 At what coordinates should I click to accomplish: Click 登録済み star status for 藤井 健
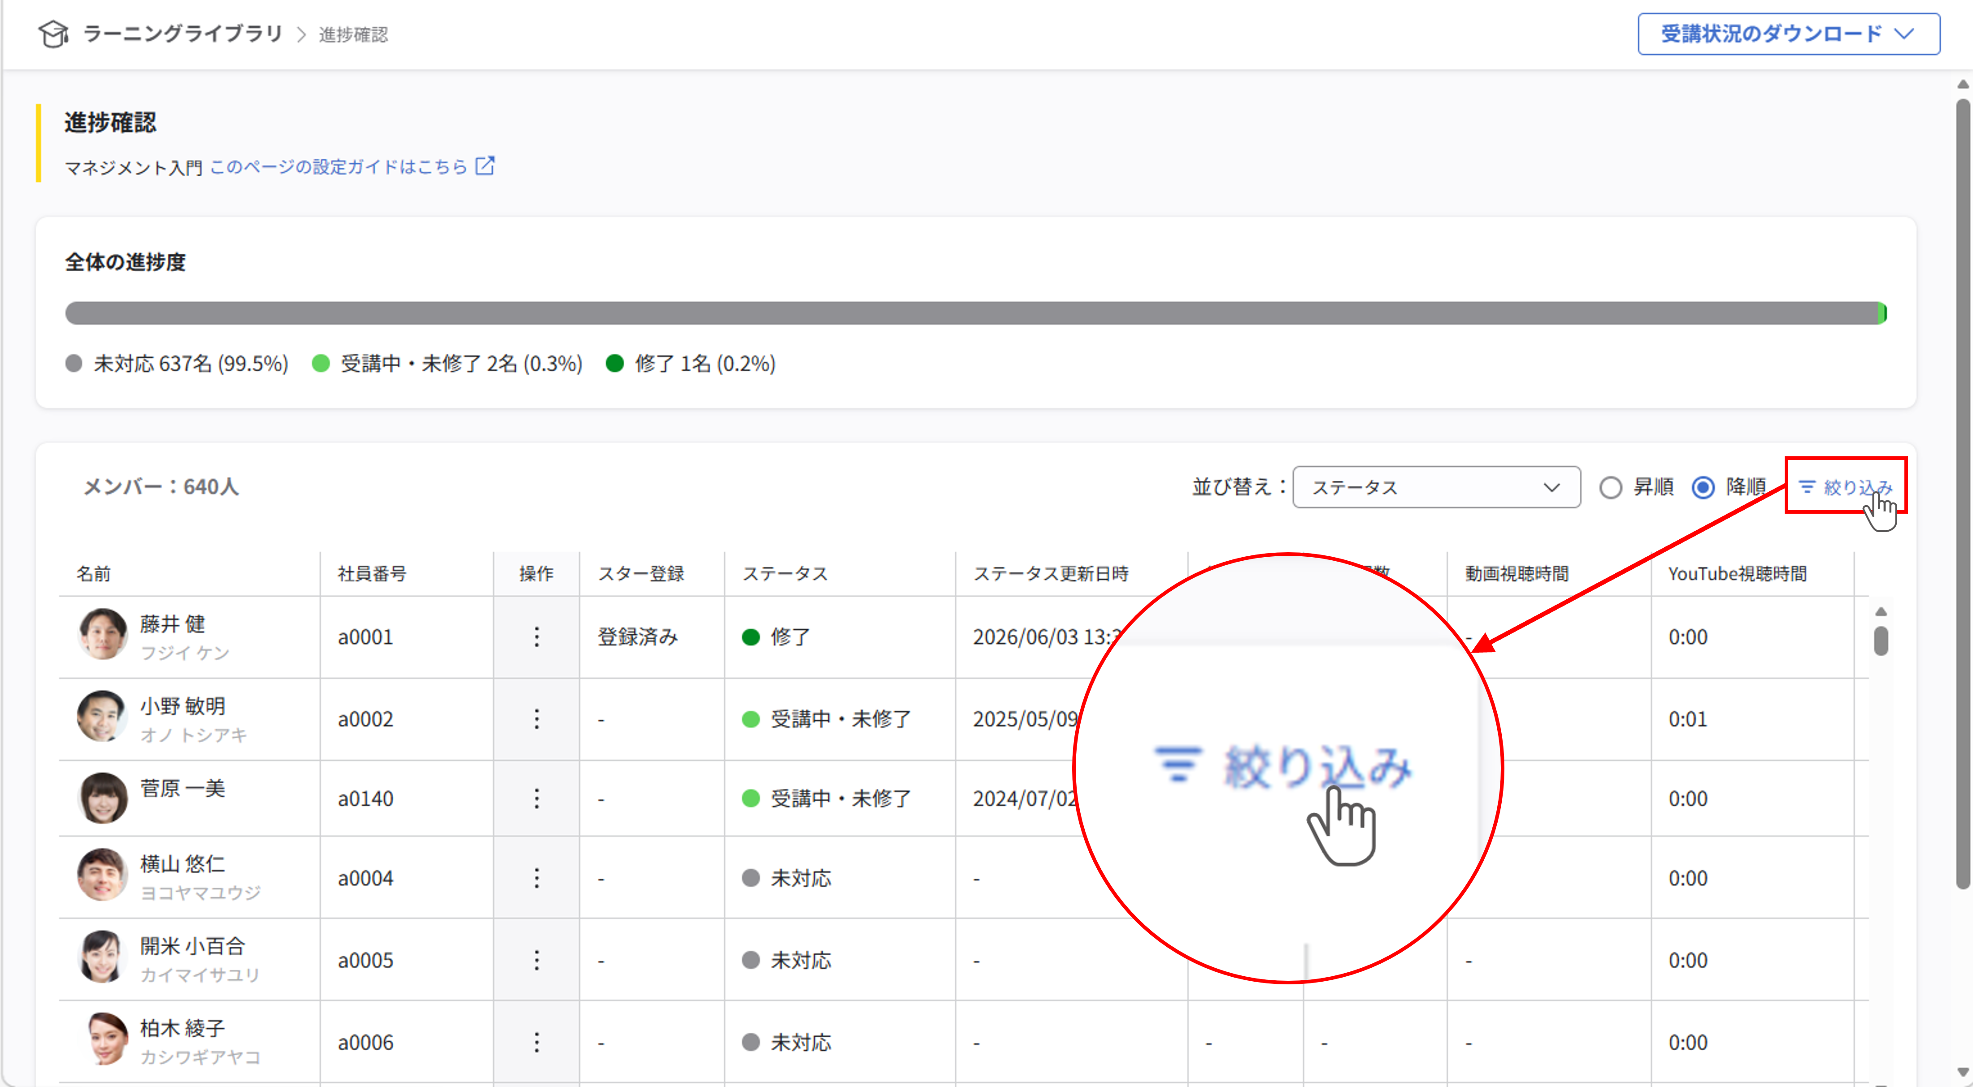(638, 637)
